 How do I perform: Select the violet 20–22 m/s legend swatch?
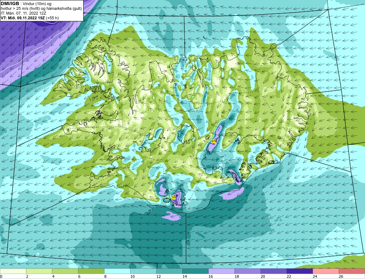tap(274, 271)
